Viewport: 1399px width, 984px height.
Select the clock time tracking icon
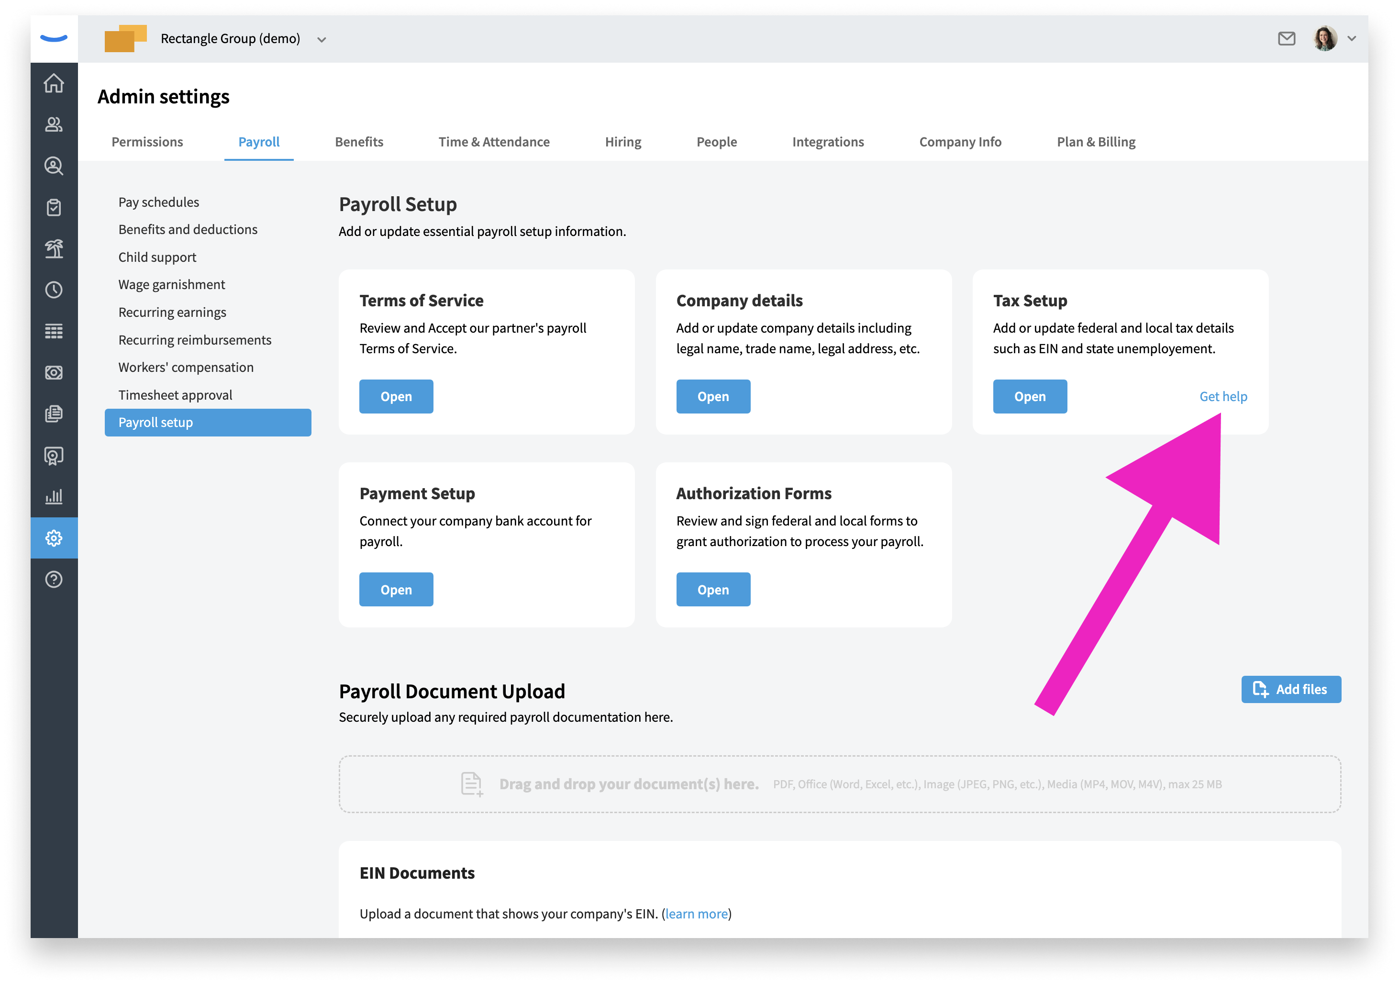[x=54, y=290]
